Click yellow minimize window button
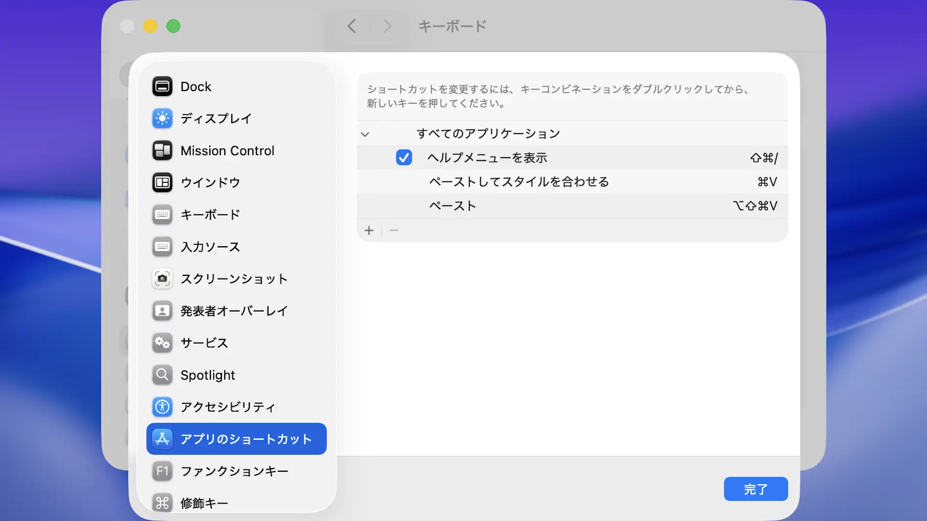This screenshot has height=521, width=927. tap(150, 26)
